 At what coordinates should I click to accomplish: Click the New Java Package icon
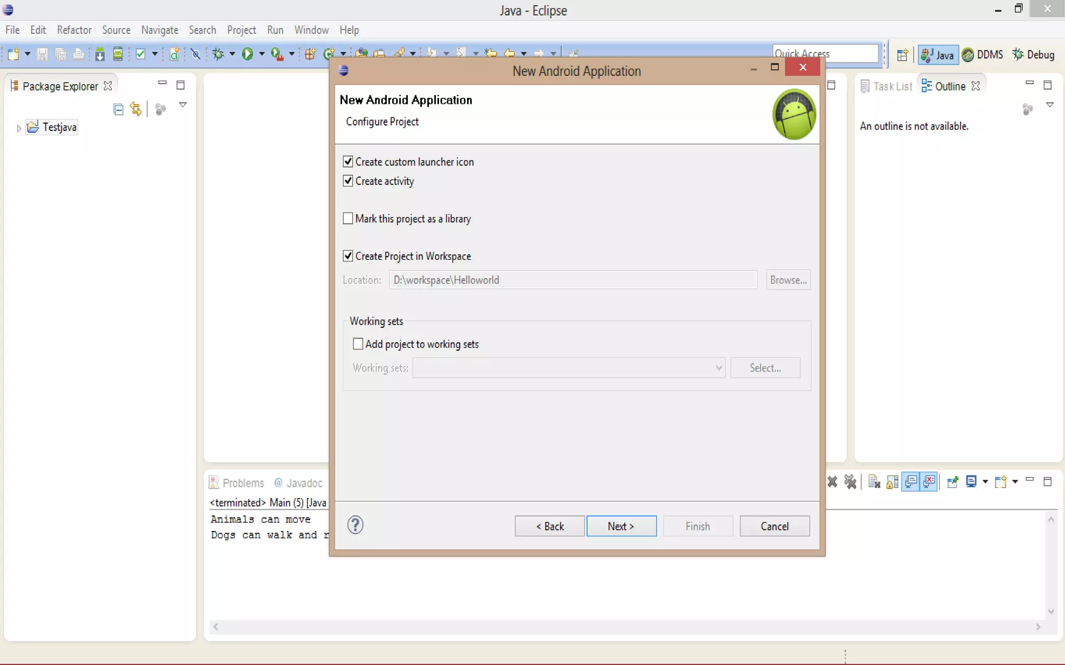[x=310, y=54]
